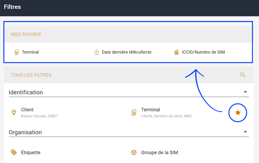Image resolution: width=259 pixels, height=163 pixels.
Task: Open the Client filter label
Action: coord(27,110)
